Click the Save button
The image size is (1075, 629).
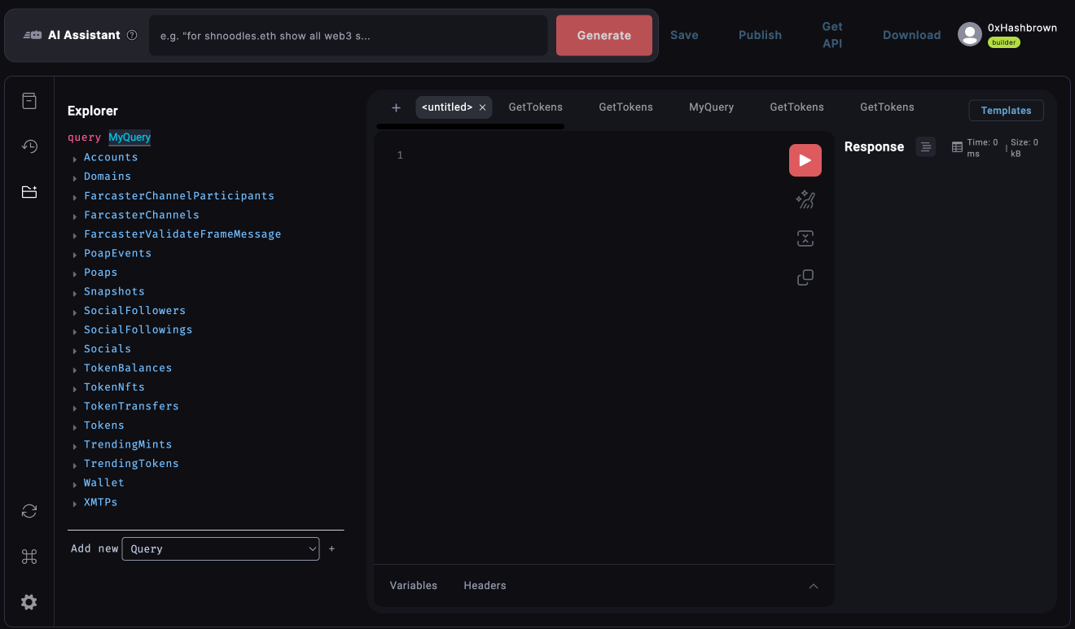[684, 35]
